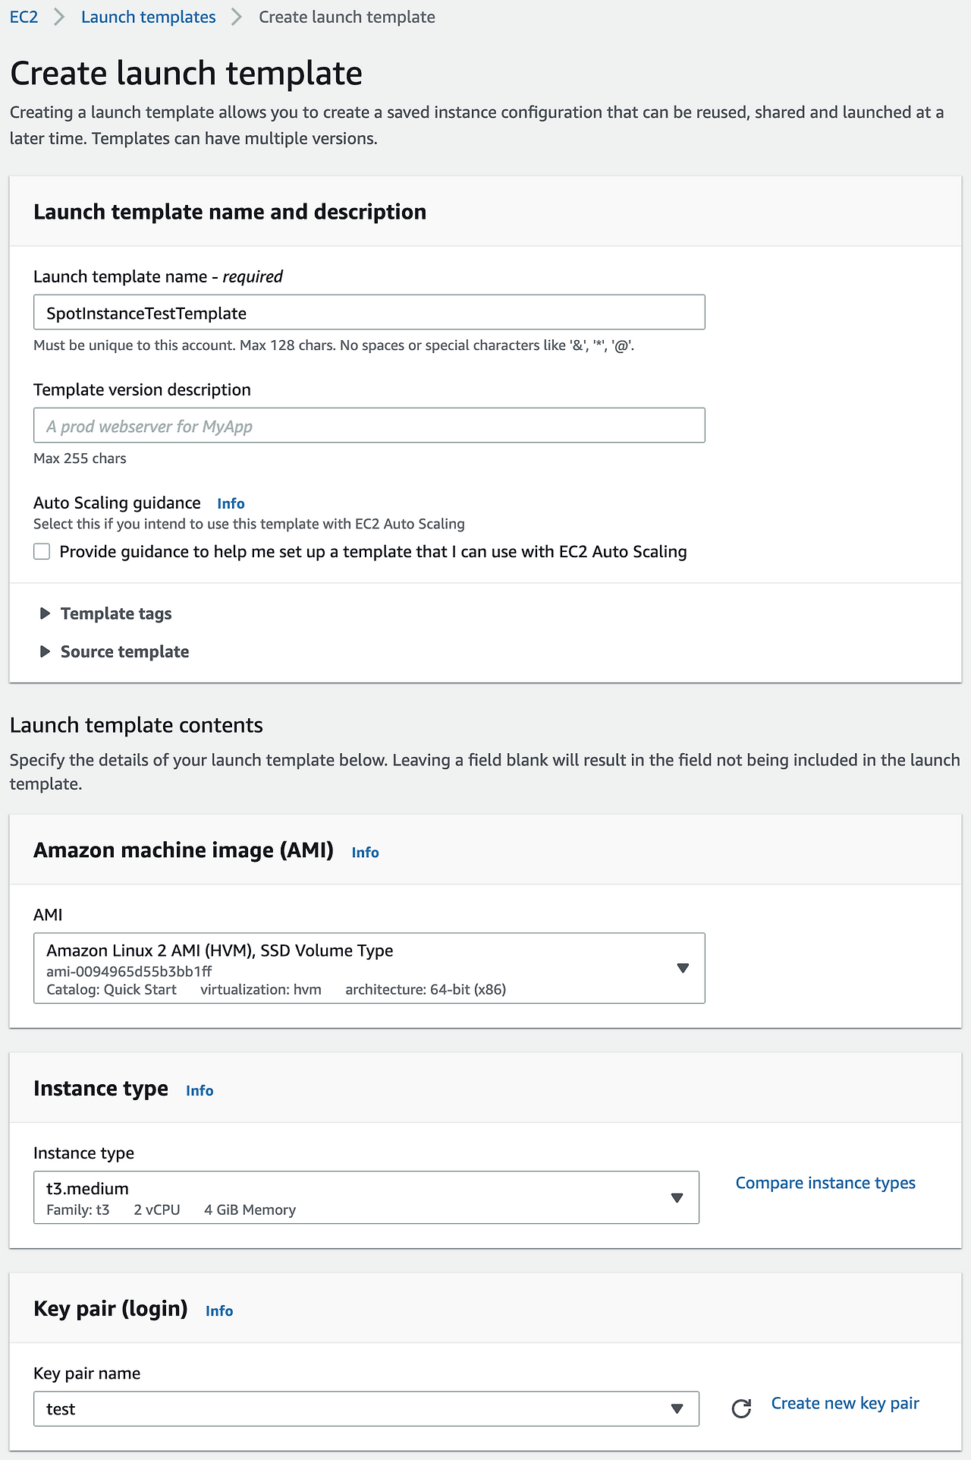971x1460 pixels.
Task: Click the Template tags triangle icon
Action: pos(45,613)
